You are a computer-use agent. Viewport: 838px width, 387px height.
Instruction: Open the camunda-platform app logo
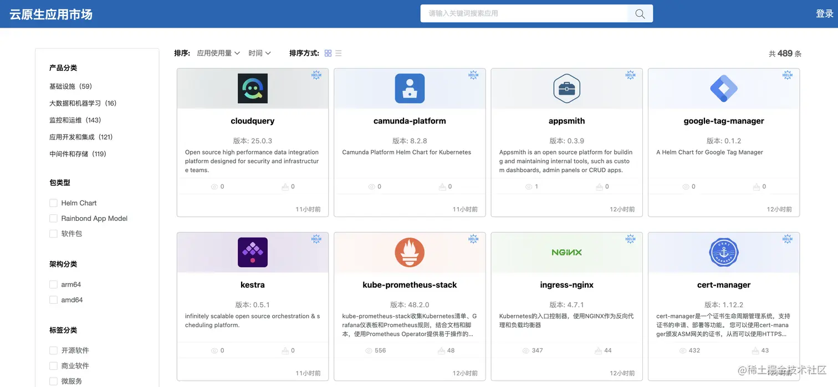[x=410, y=89]
